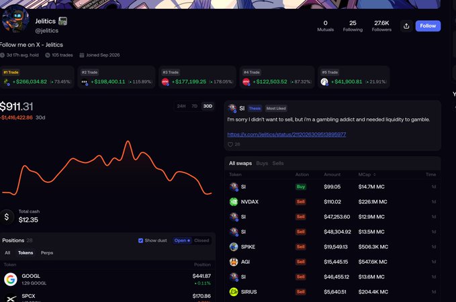This screenshot has width=456, height=302.
Task: Click the dollar sign Total cash icon
Action: click(7, 217)
